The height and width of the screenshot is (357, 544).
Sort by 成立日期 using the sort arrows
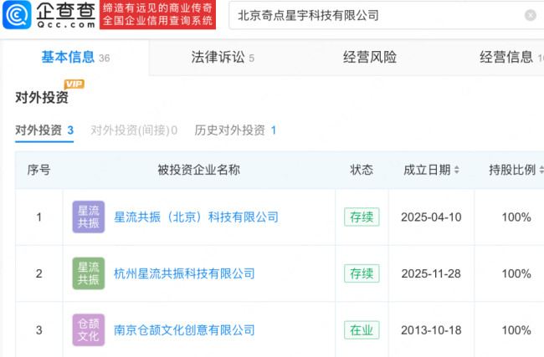click(457, 171)
